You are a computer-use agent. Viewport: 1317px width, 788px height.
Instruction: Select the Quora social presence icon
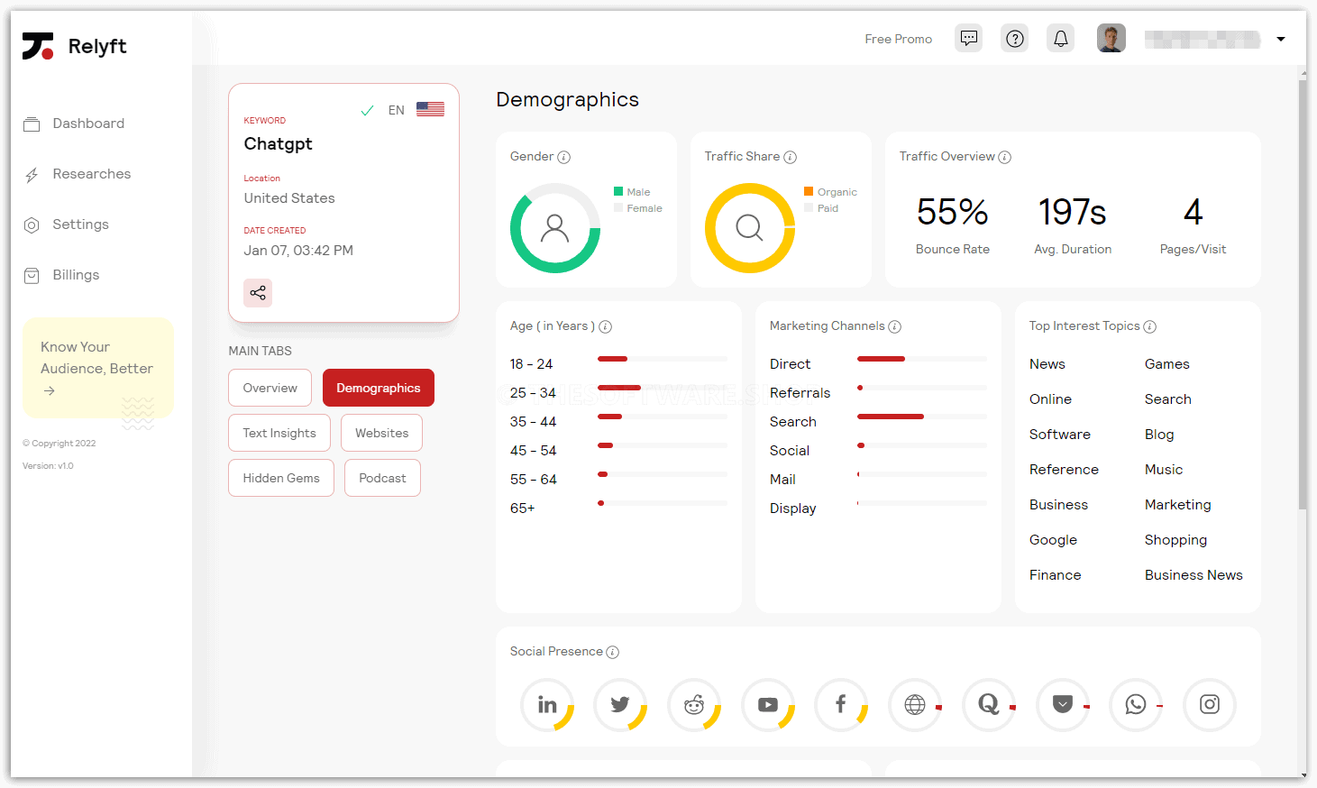(x=989, y=705)
